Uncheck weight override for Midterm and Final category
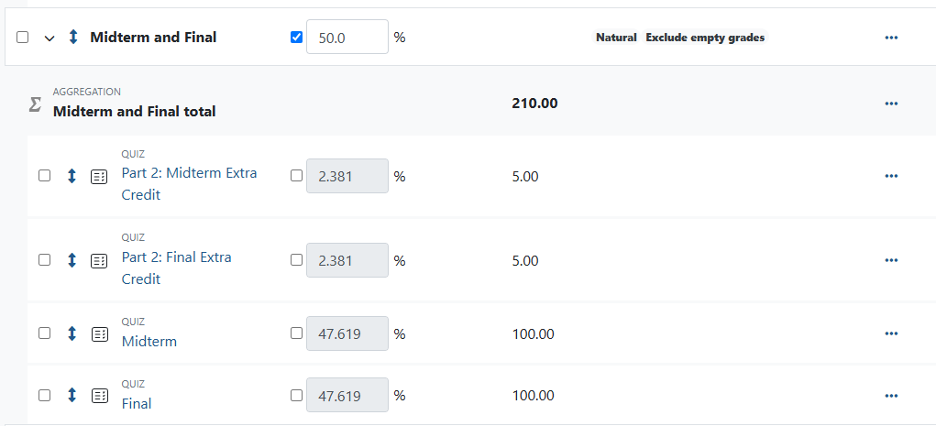 (x=296, y=38)
